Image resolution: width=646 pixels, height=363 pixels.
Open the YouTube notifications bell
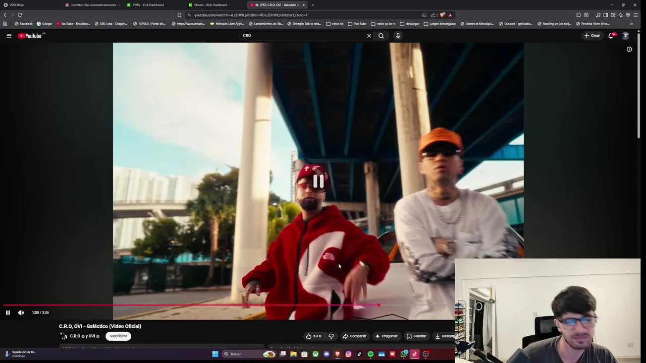[611, 36]
